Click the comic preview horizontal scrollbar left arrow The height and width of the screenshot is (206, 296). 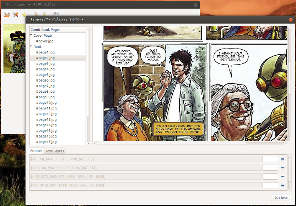tap(94, 144)
